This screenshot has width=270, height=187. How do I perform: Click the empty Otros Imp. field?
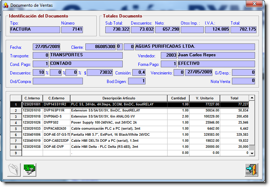click(x=192, y=30)
